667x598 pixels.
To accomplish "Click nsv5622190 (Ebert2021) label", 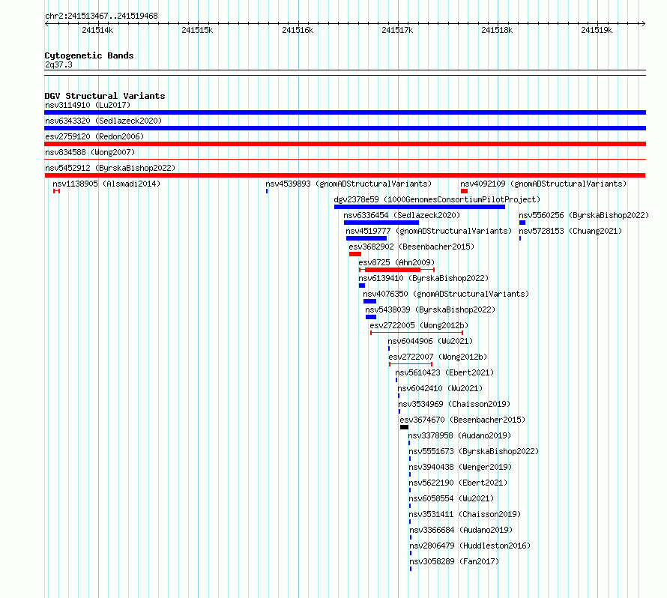I will click(458, 483).
